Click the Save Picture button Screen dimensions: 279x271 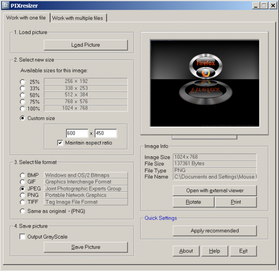[x=86, y=247]
